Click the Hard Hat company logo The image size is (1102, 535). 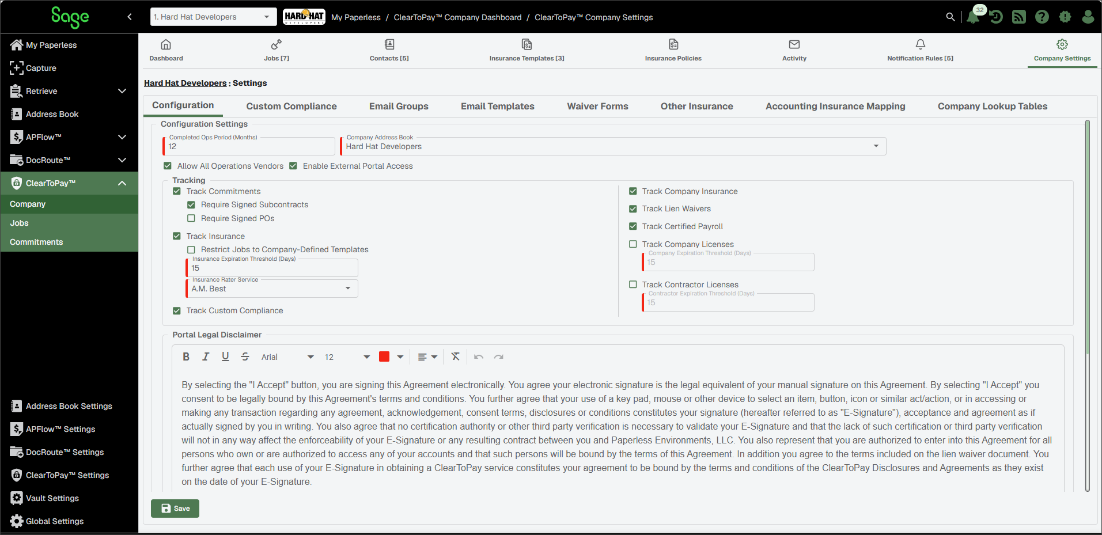[304, 17]
